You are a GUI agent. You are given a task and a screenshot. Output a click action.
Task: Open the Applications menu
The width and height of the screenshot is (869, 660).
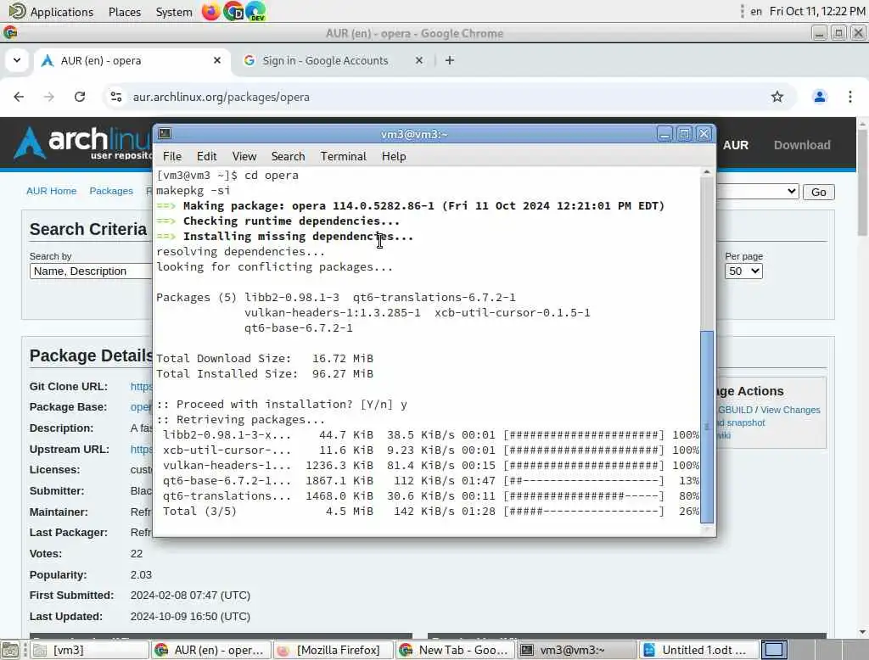point(61,12)
